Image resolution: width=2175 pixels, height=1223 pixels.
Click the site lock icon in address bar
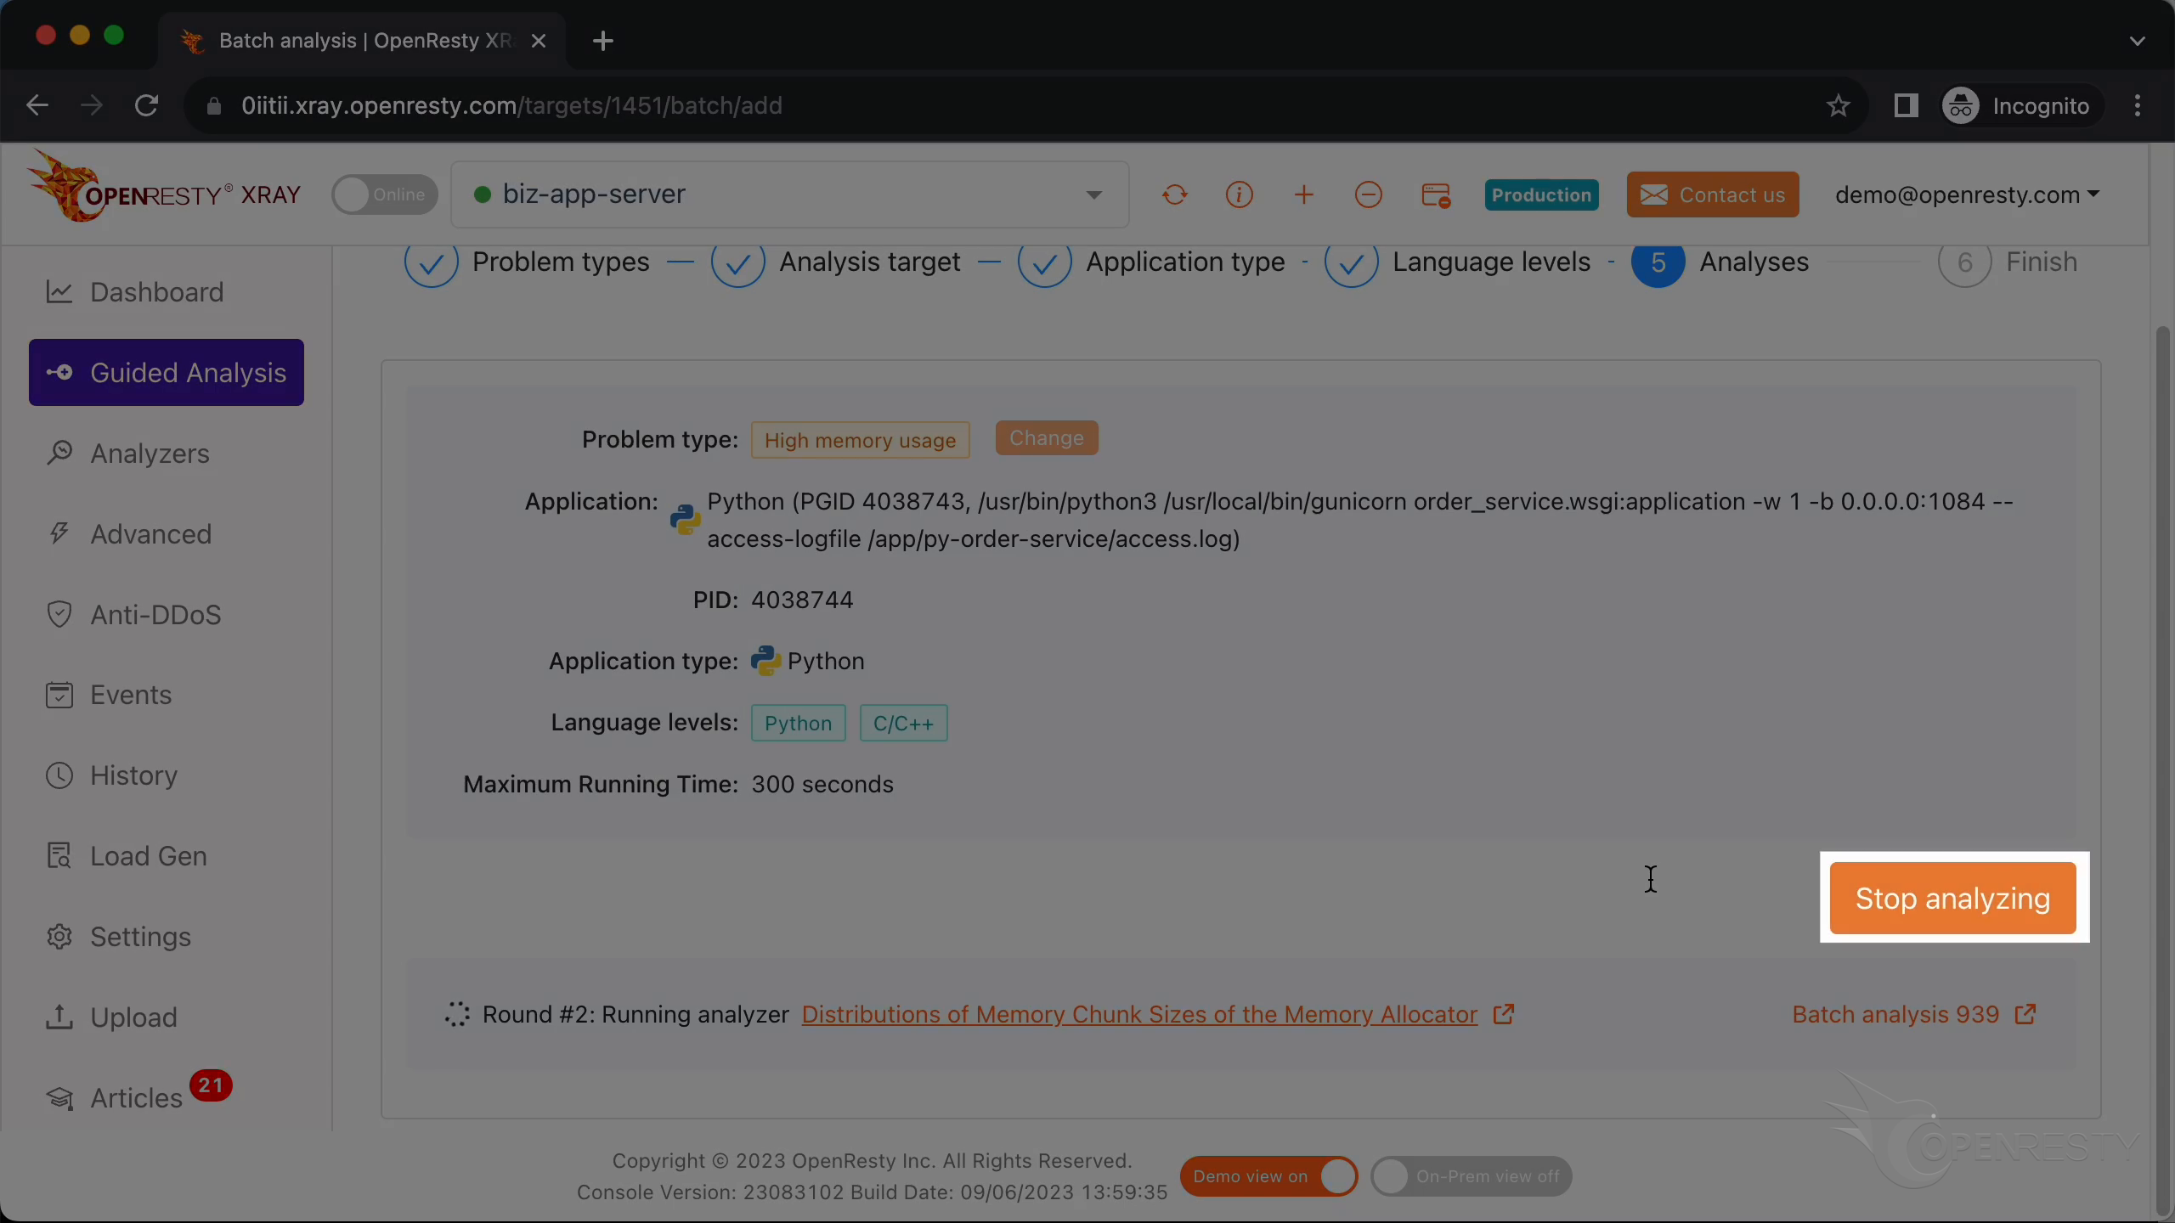tap(214, 105)
